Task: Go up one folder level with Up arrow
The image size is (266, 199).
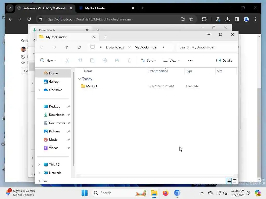Action: pyautogui.click(x=67, y=47)
